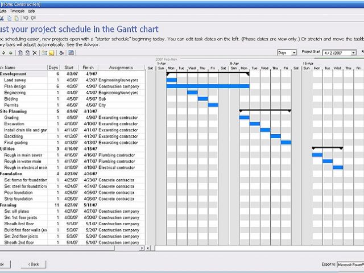Click the Assignments column header
The width and height of the screenshot is (364, 273).
coord(121,68)
